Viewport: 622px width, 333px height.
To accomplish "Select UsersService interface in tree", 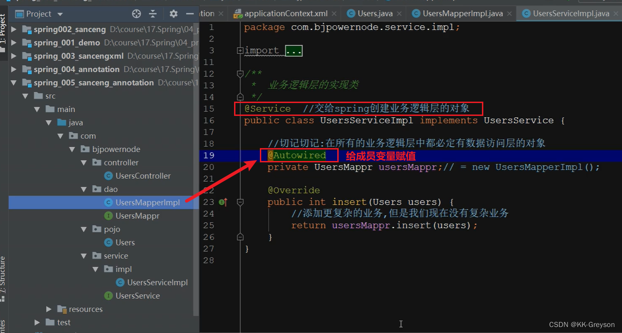I will 137,296.
